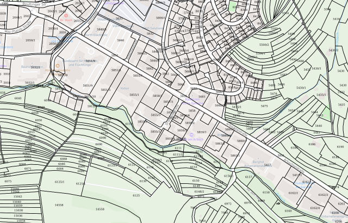The height and width of the screenshot is (223, 348).
Task: Select parcel number 6130
Action: click(143, 181)
